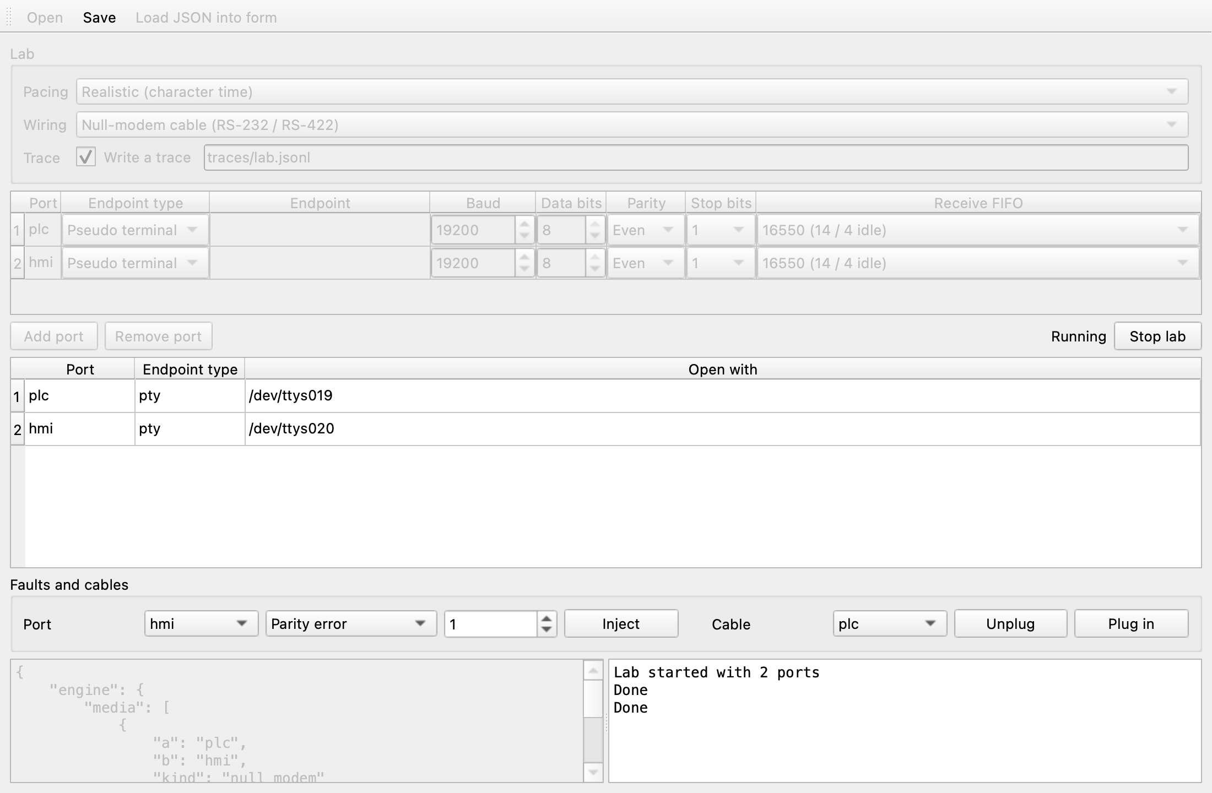Image resolution: width=1212 pixels, height=793 pixels.
Task: Select the /dev/ttys019 cell
Action: tap(722, 396)
